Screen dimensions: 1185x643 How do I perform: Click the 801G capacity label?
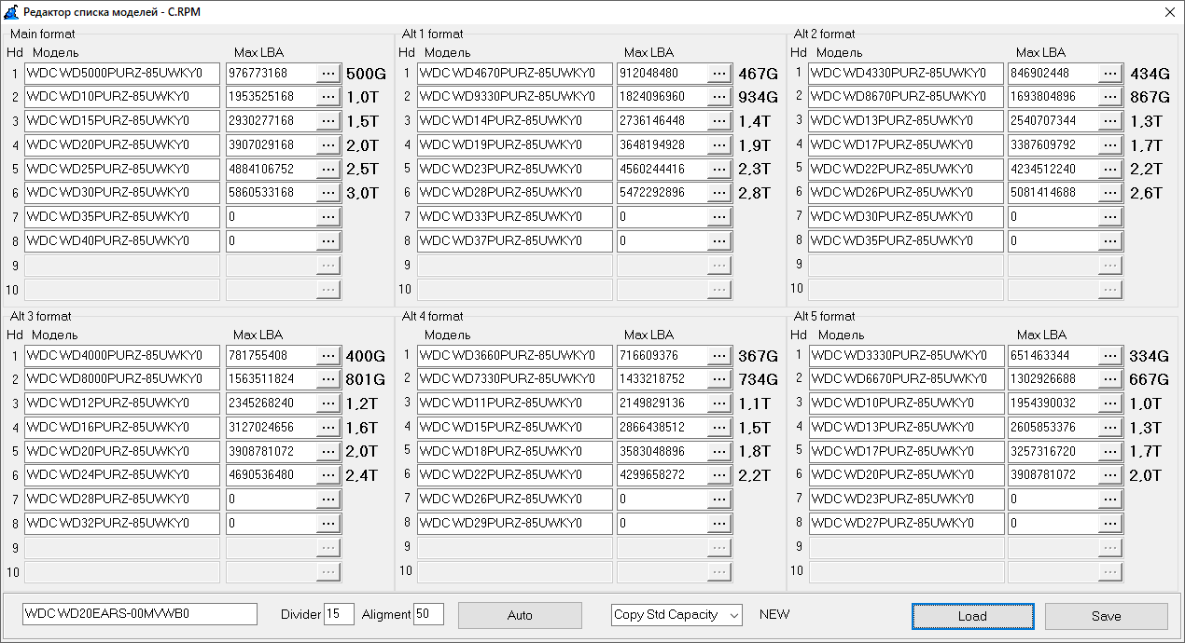(x=366, y=380)
